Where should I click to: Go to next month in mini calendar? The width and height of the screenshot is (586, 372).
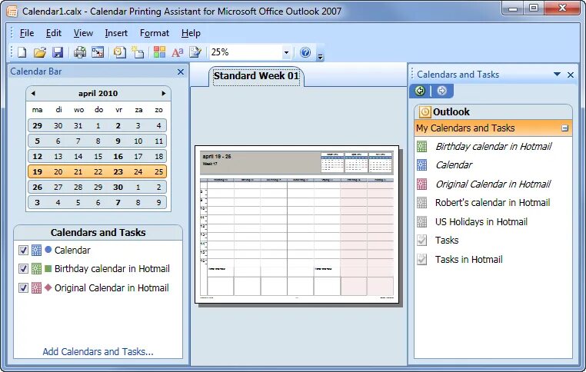coord(163,93)
